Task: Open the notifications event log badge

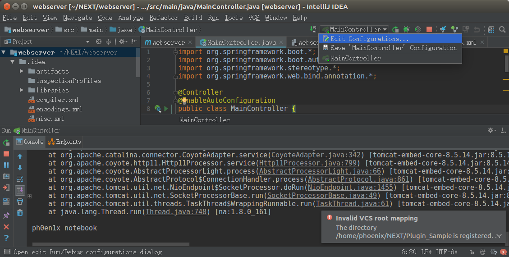Action: (x=503, y=252)
